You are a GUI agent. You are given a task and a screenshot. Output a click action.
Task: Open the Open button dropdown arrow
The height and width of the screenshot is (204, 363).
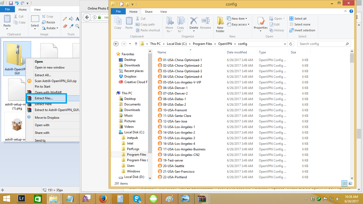pos(284,19)
